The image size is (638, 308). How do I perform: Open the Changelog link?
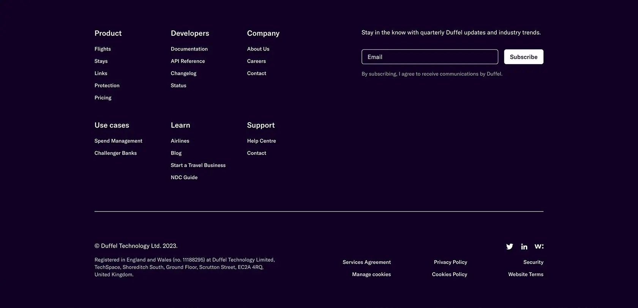click(183, 73)
